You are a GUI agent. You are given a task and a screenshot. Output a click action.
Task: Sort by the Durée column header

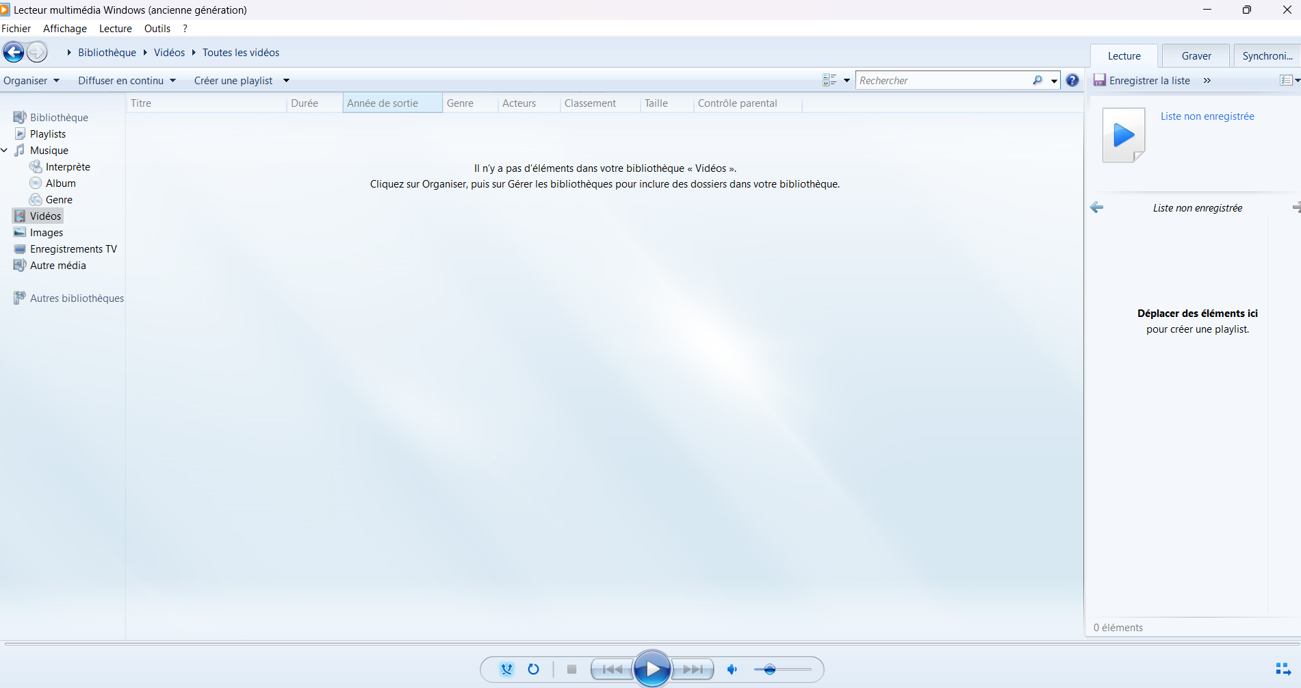(x=314, y=103)
